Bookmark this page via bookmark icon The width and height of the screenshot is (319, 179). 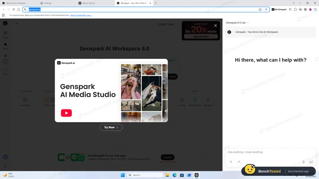(x=18, y=9)
